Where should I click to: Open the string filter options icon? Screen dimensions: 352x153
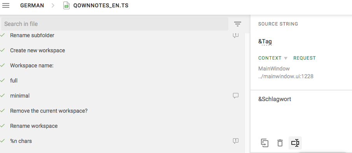click(238, 24)
